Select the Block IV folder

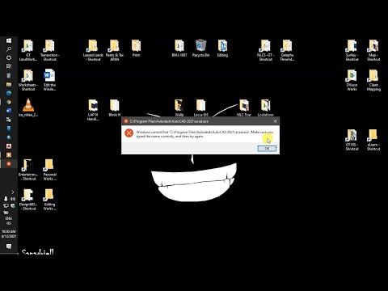(x=115, y=108)
